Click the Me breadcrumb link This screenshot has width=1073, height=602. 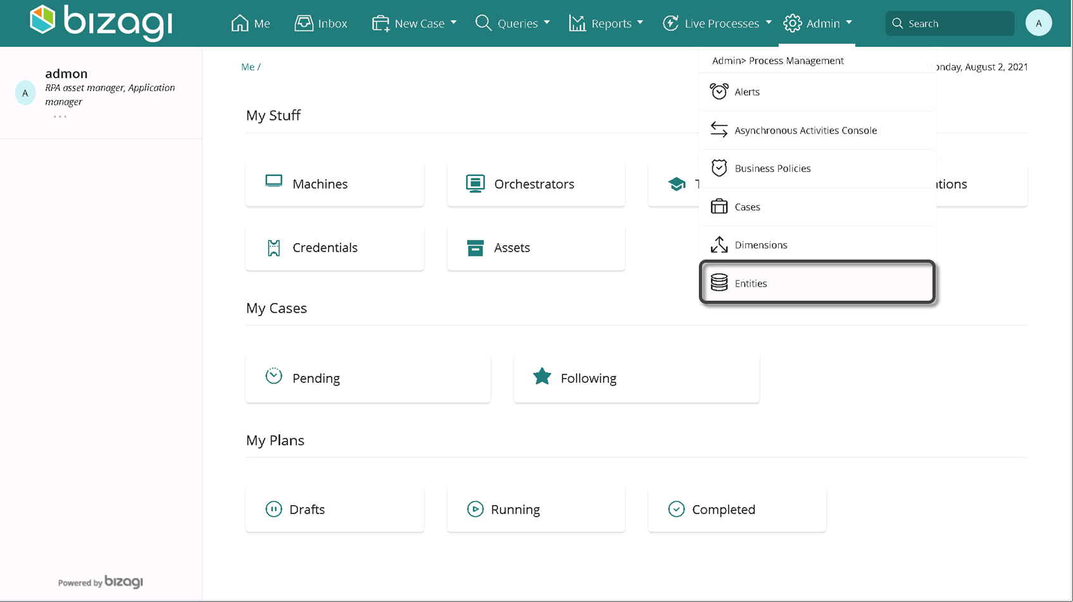[248, 66]
